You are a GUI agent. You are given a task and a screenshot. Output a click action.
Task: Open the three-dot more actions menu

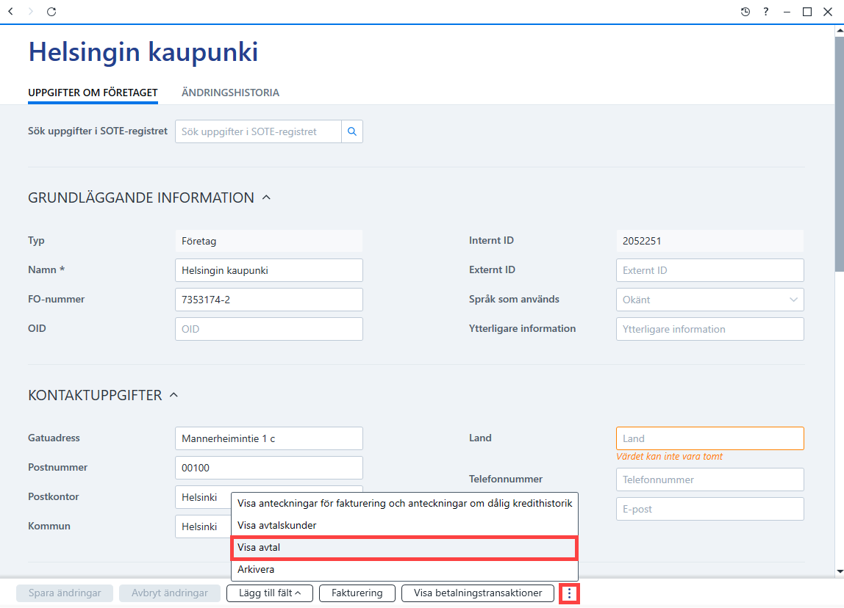tap(569, 593)
